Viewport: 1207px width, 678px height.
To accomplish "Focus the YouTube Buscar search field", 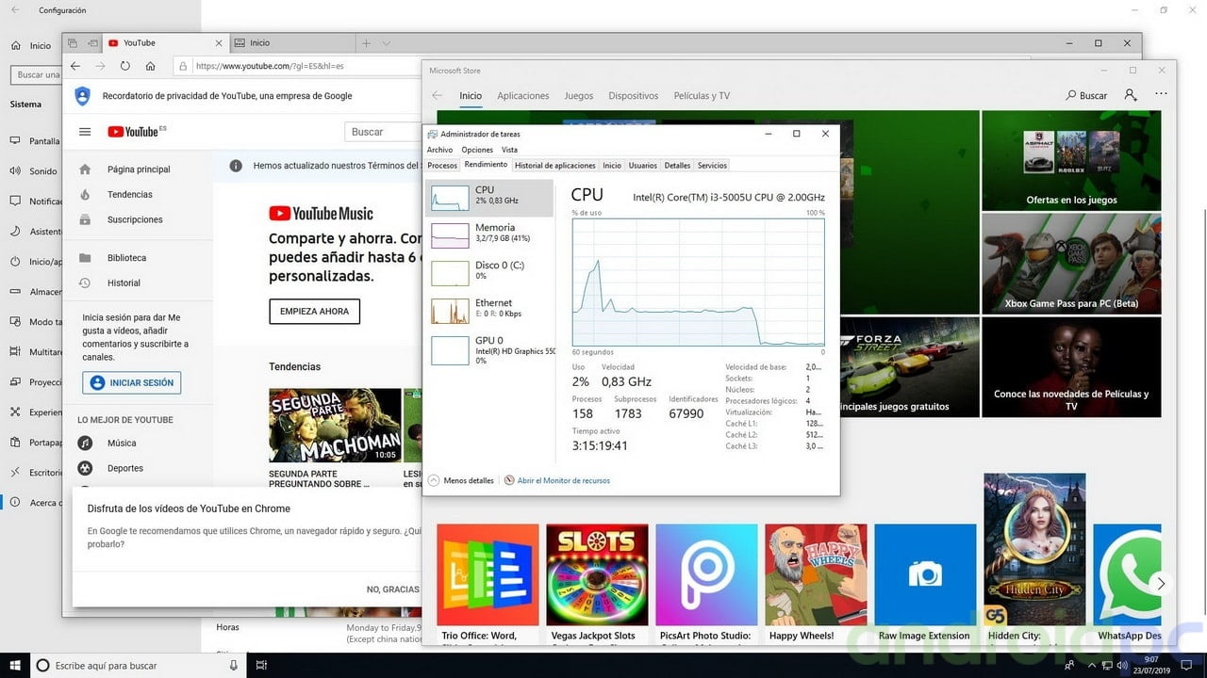I will [382, 132].
